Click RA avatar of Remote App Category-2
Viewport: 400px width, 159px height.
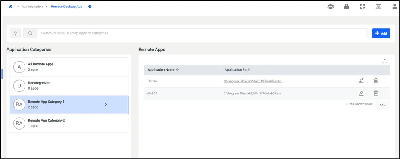19,123
